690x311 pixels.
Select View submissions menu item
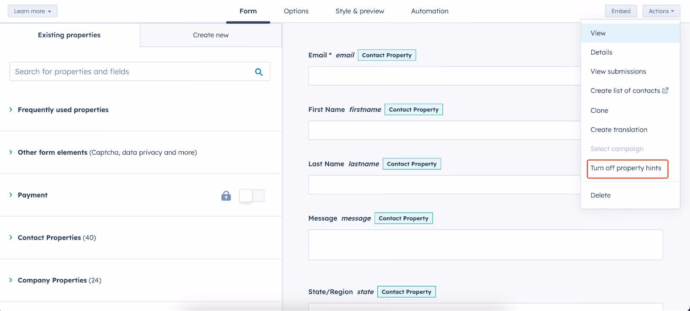pyautogui.click(x=630, y=71)
